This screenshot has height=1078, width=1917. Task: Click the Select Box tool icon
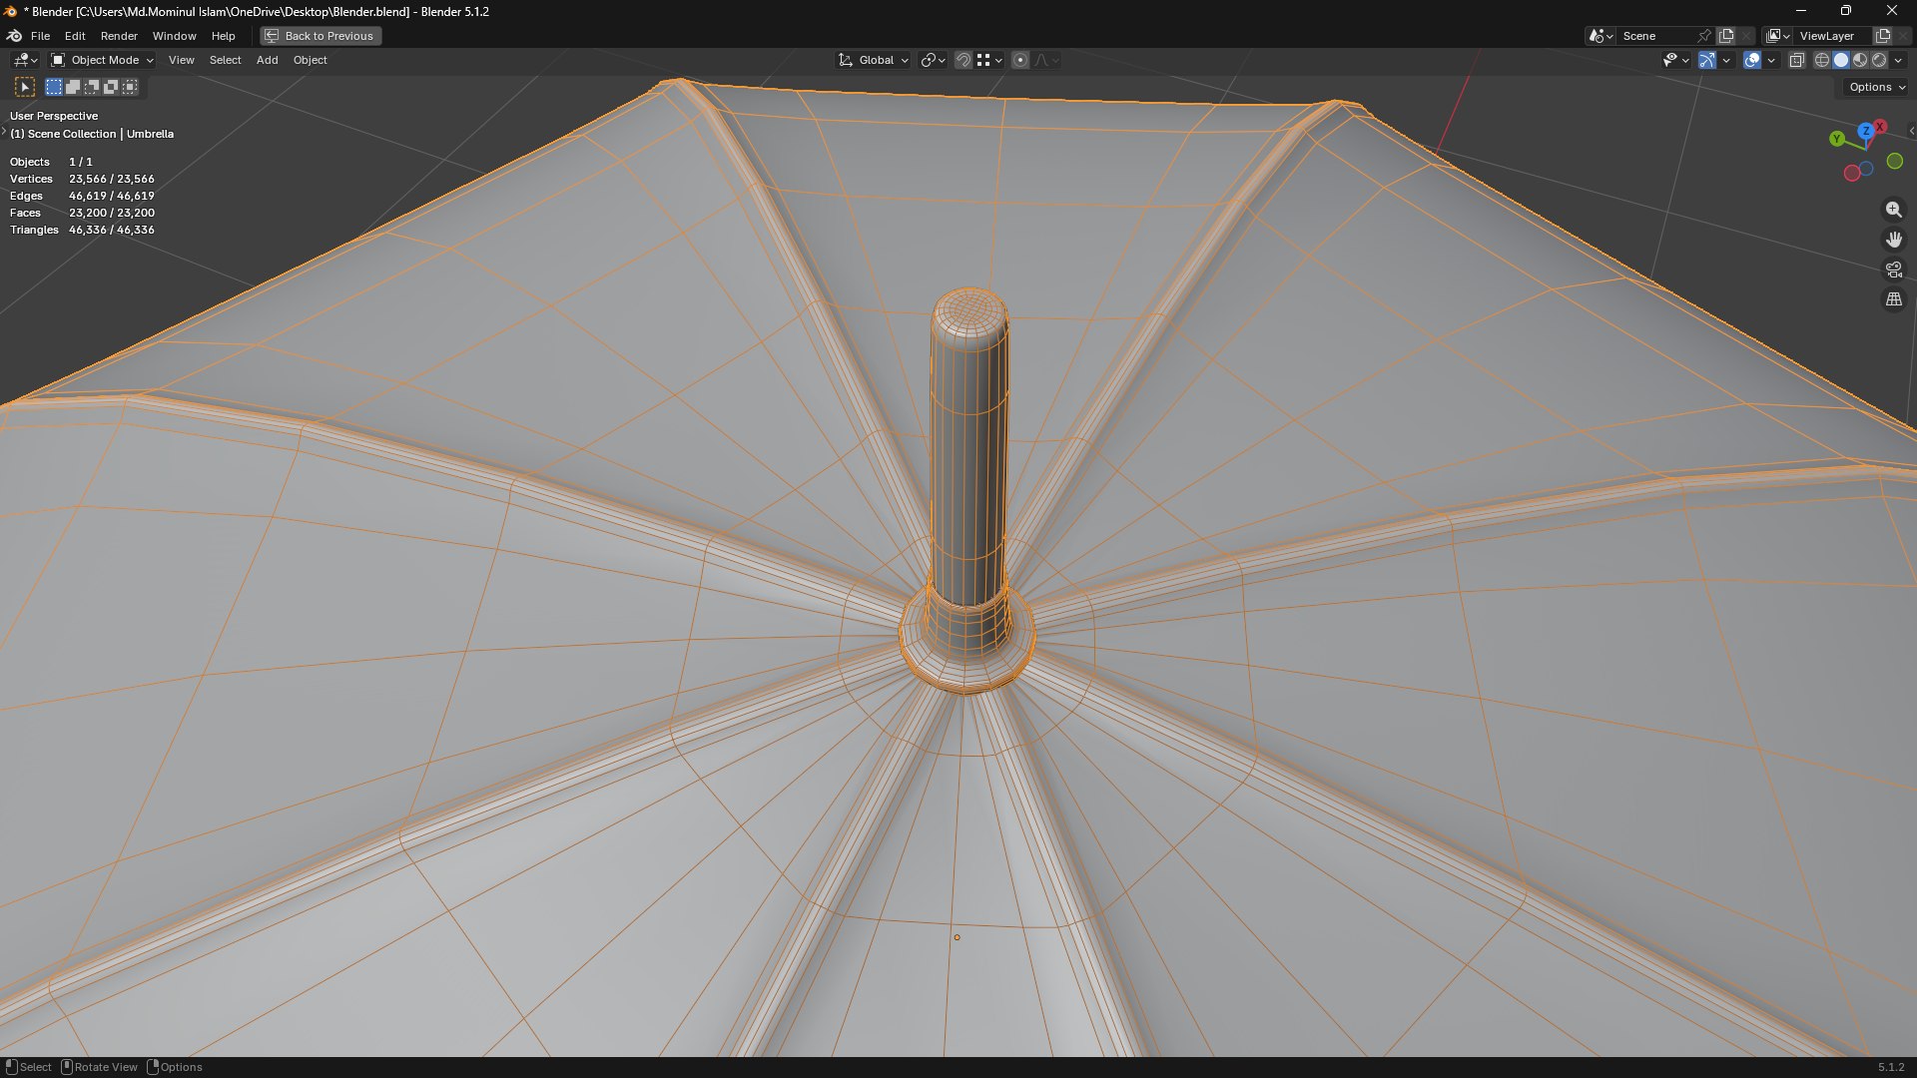25,88
